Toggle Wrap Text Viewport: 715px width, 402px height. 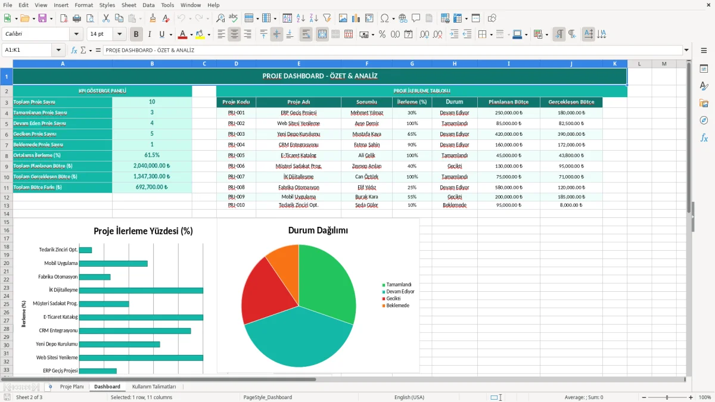coord(306,35)
